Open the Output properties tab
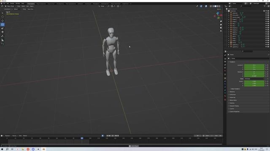The height and width of the screenshot is (151, 270). pos(225,62)
